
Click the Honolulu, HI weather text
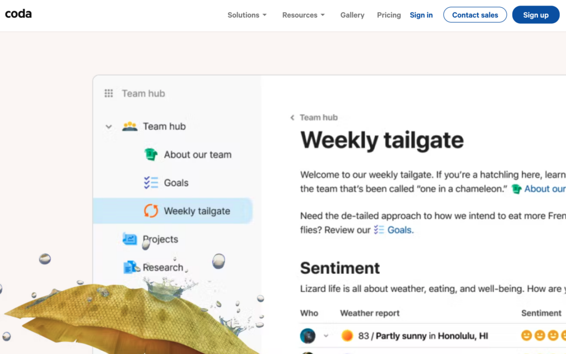[463, 336]
